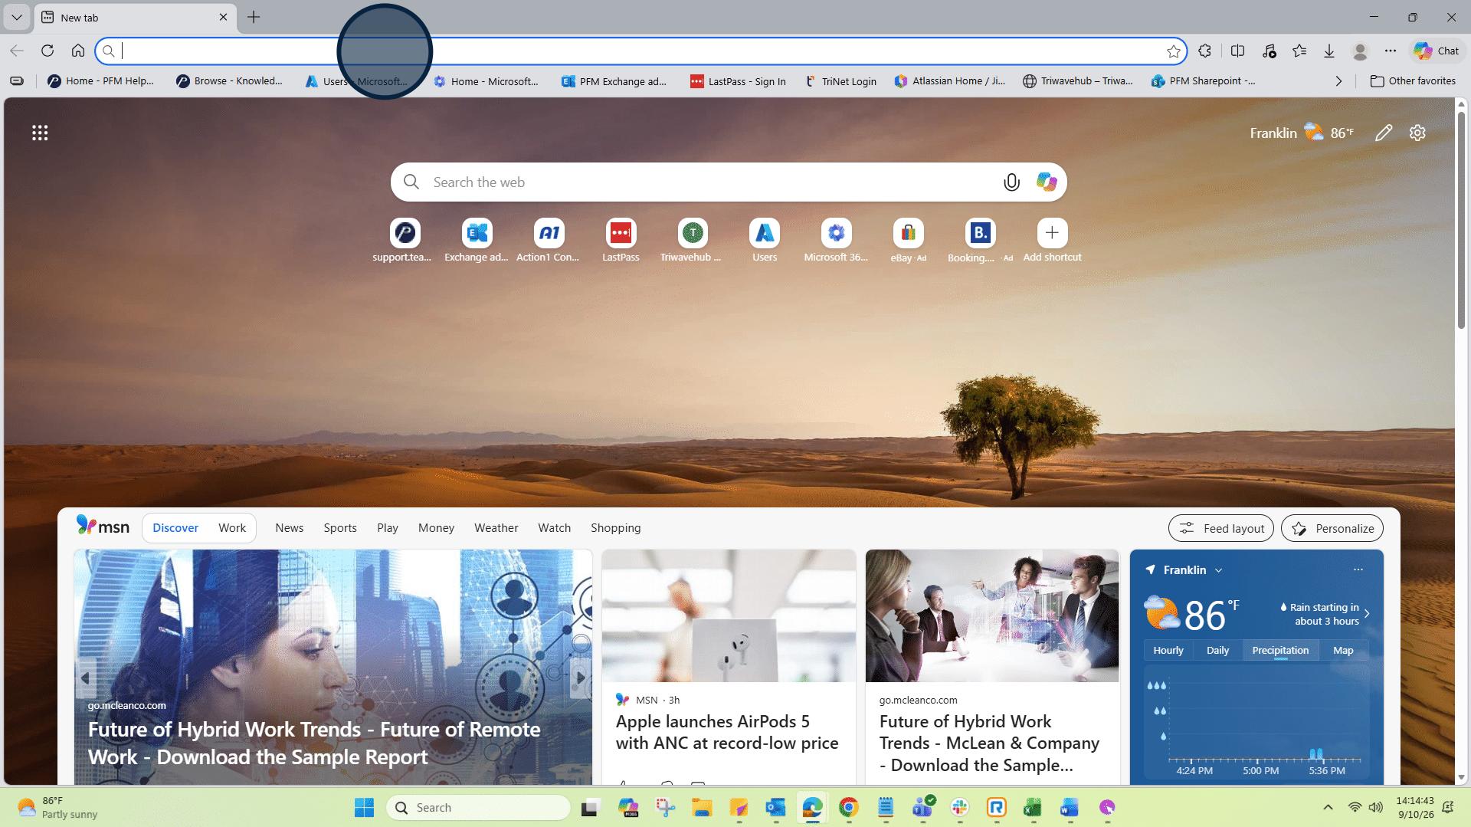Switch feed to the Work tab
This screenshot has width=1471, height=827.
click(x=232, y=528)
